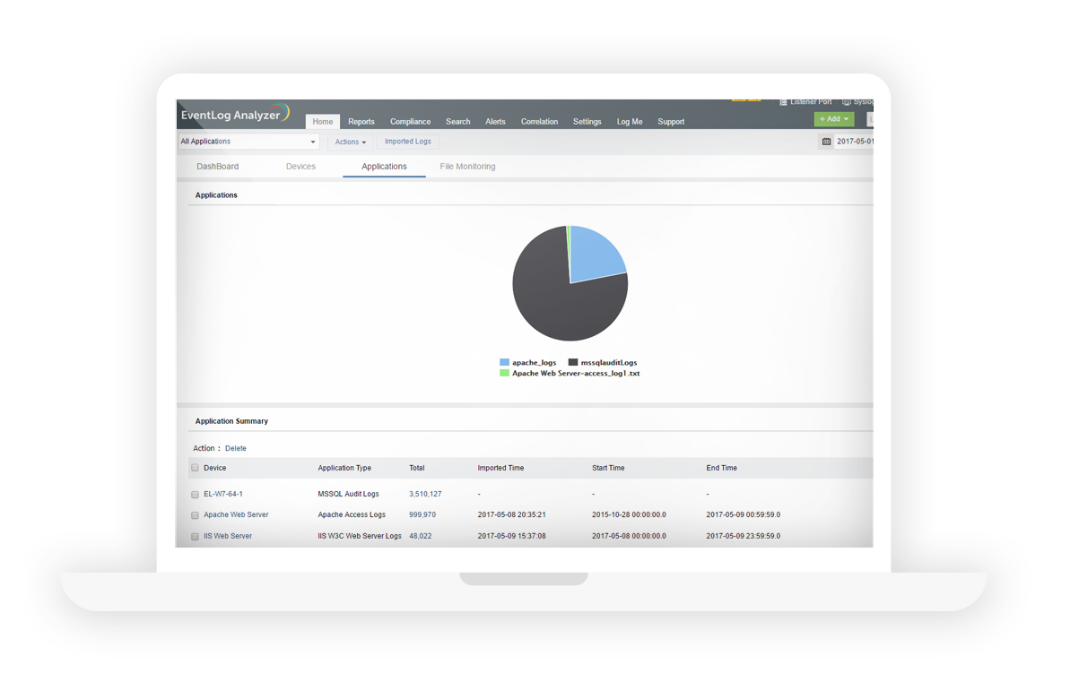The height and width of the screenshot is (699, 1079).
Task: Click start time 2015-10-28 00:00:00.0
Action: (x=629, y=515)
